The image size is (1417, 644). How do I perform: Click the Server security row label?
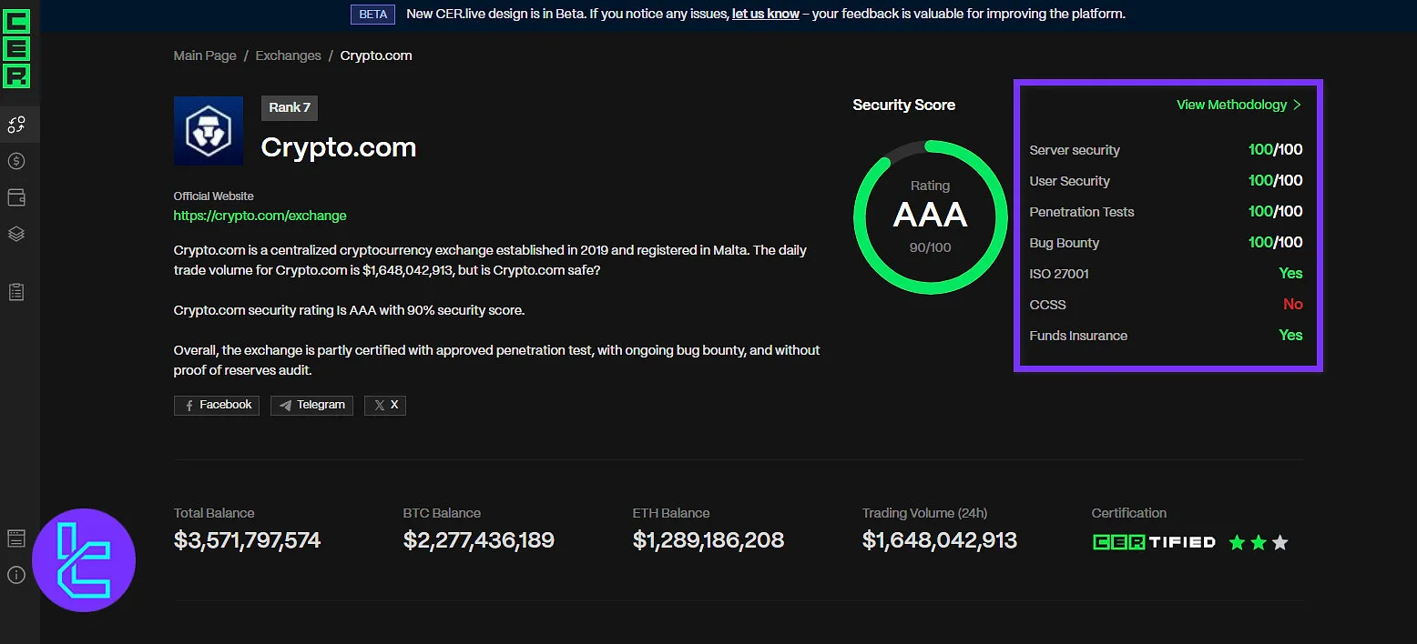click(x=1075, y=150)
